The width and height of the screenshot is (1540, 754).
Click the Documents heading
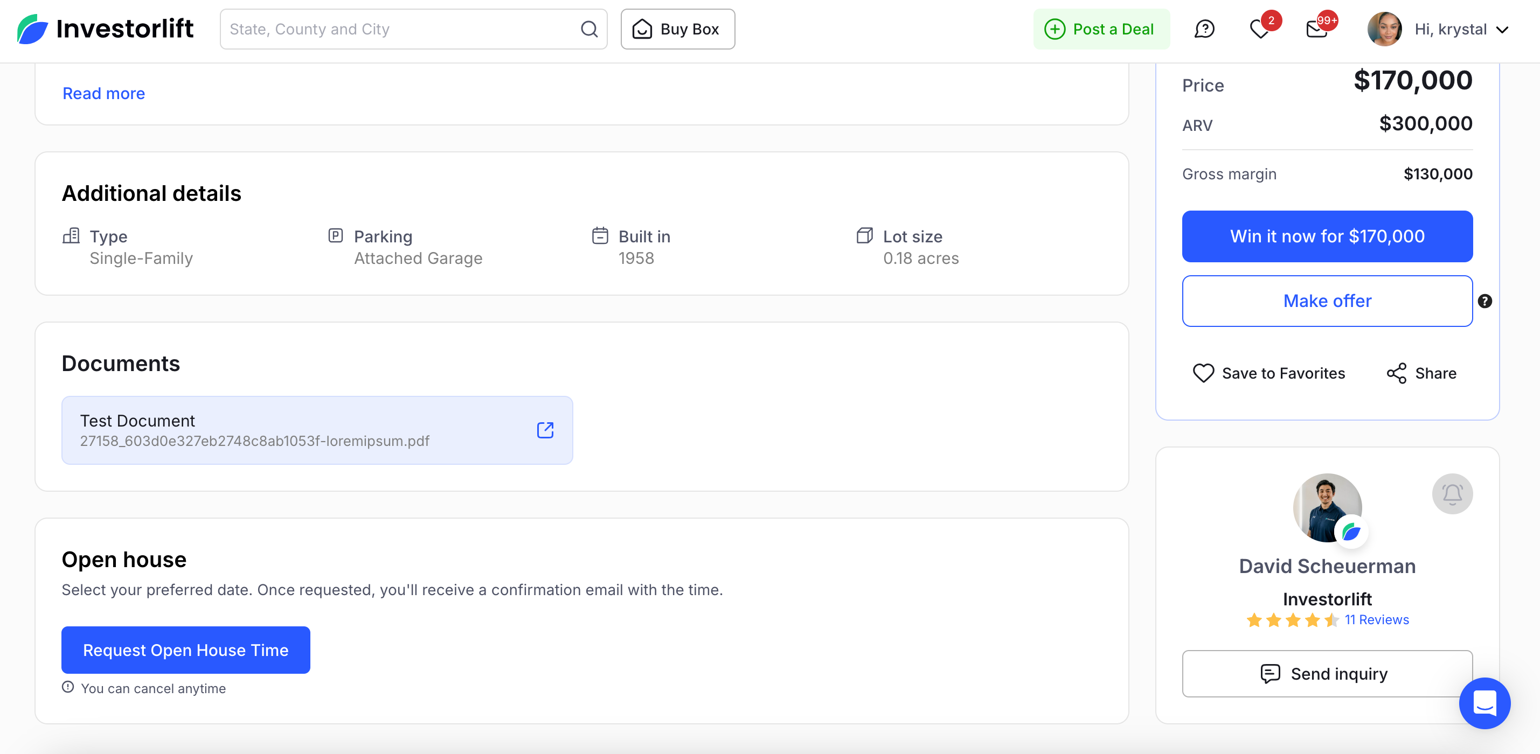[121, 363]
